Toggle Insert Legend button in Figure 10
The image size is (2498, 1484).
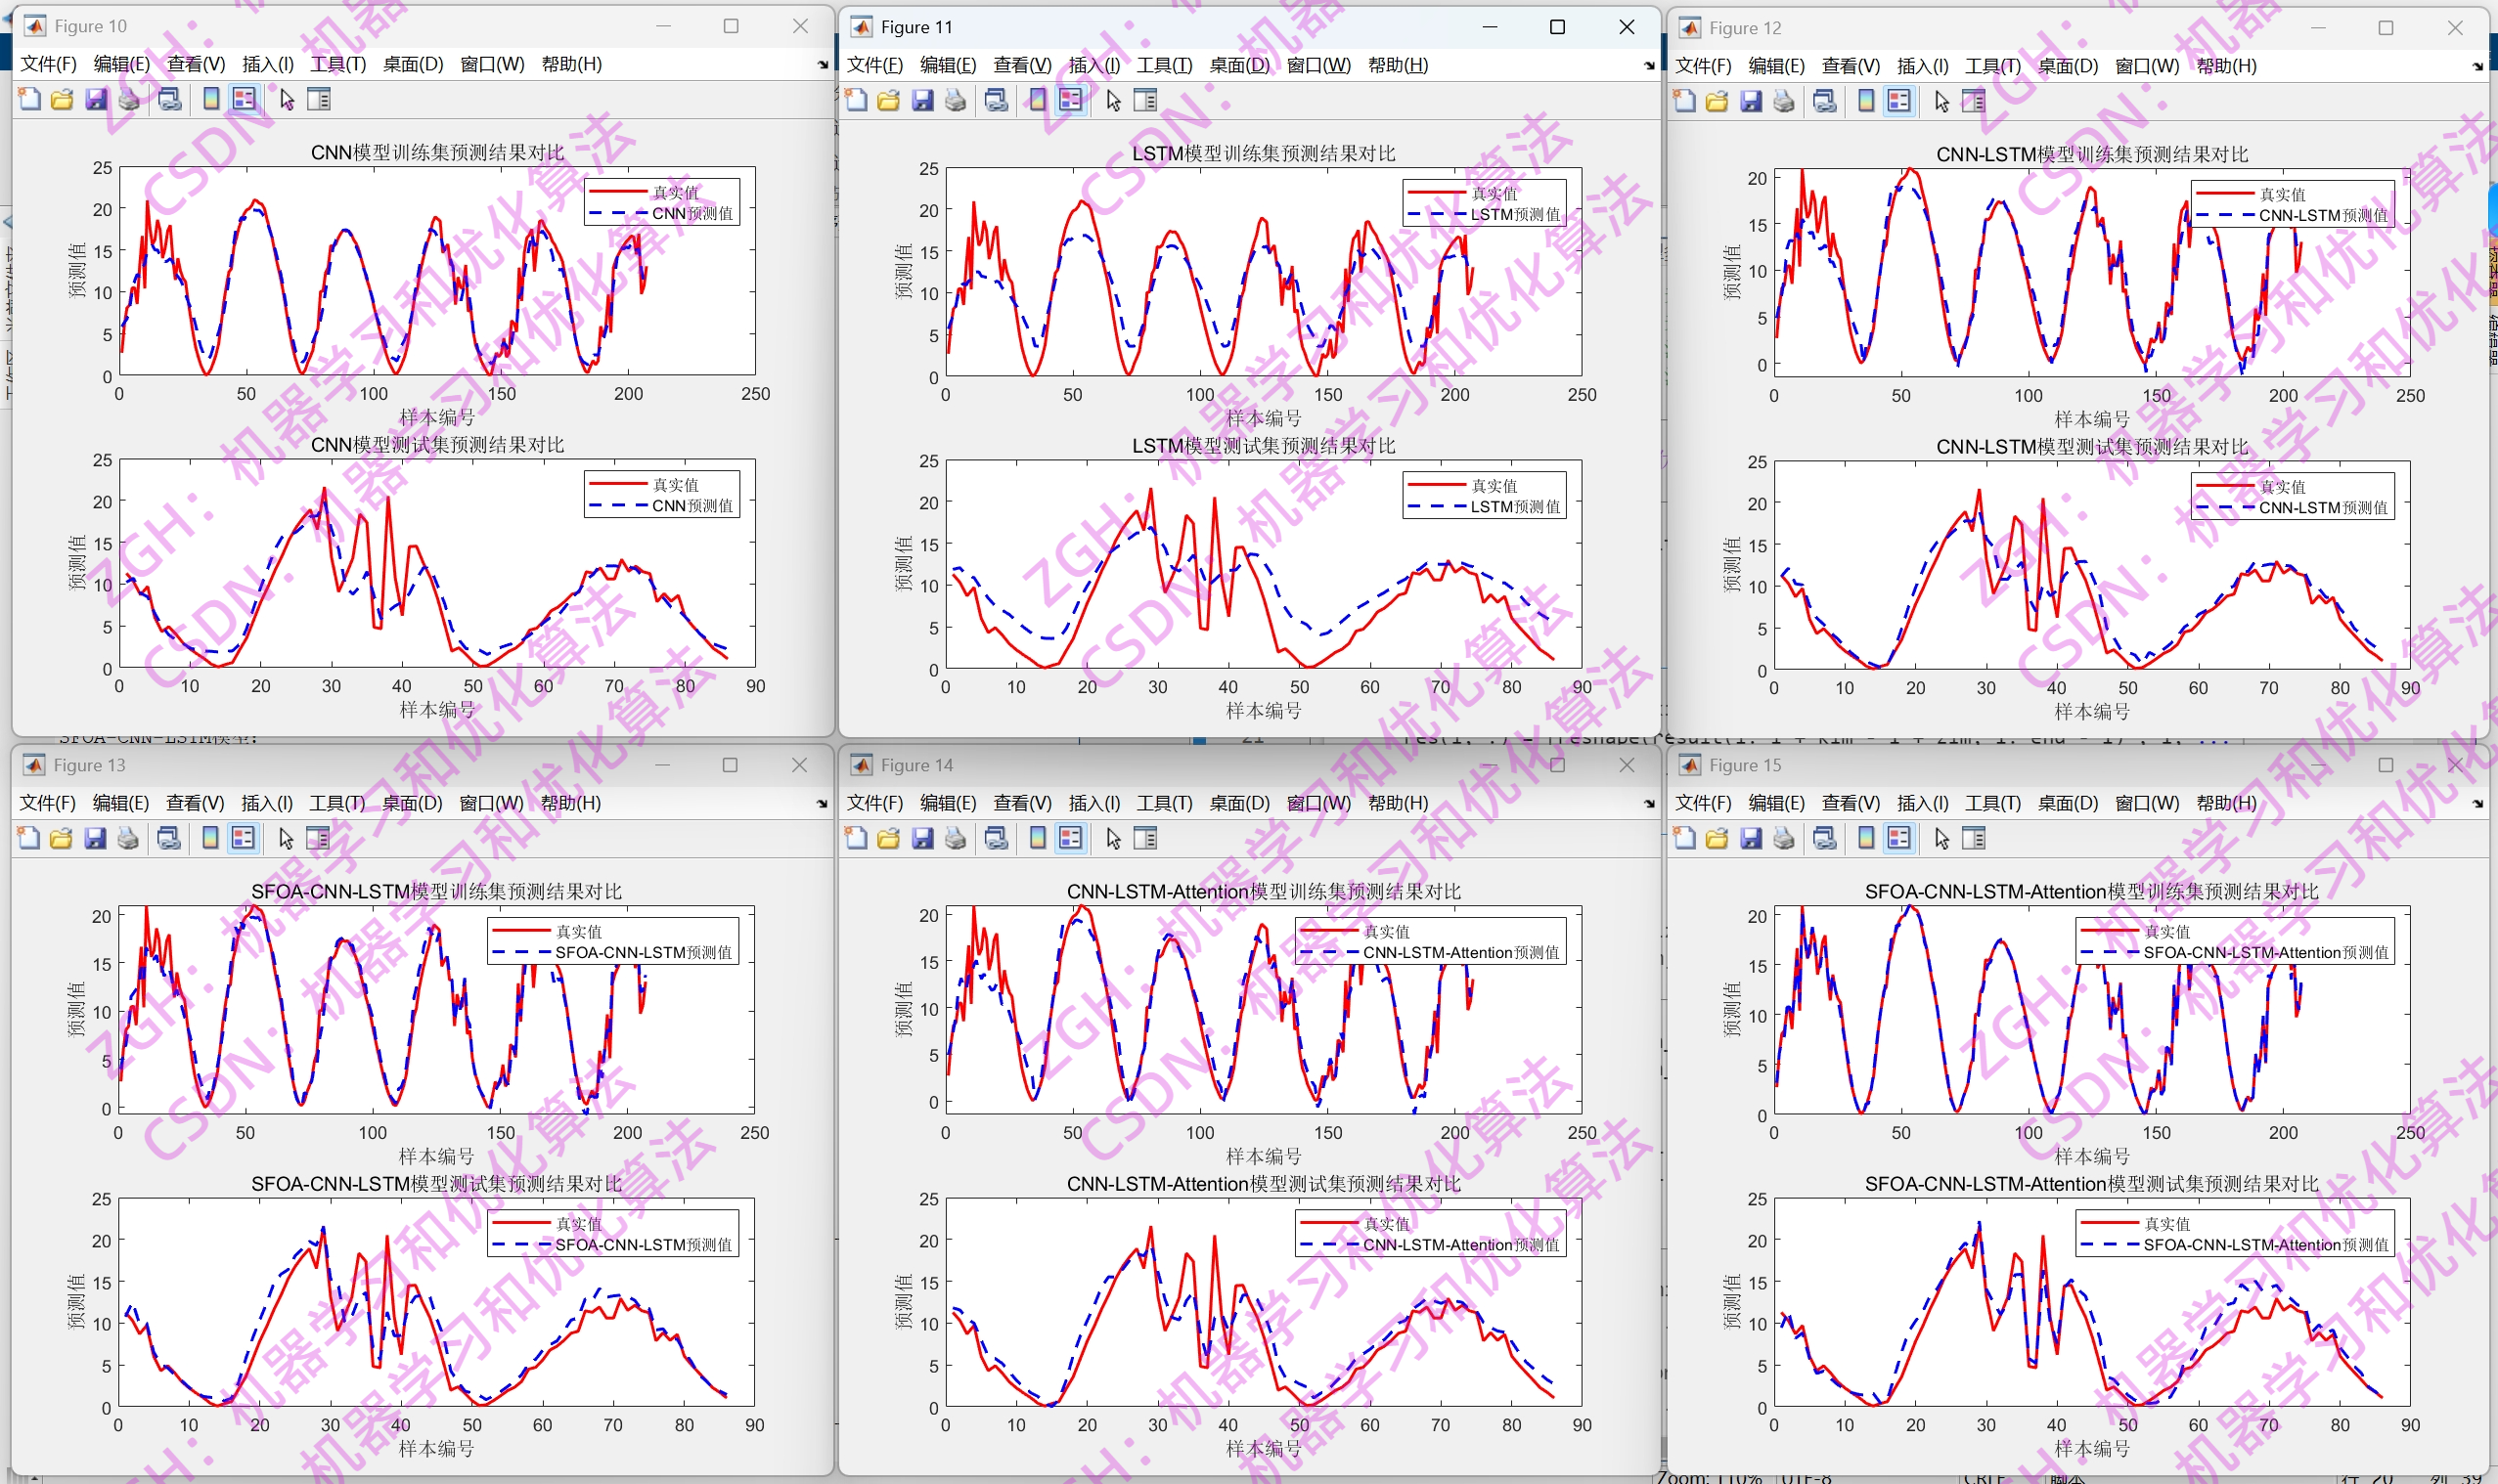245,99
